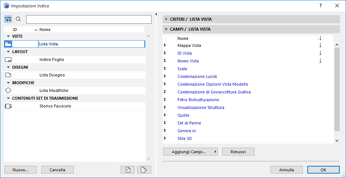Click the Lista Vista view icon
346x178 pixels.
(x=8, y=44)
